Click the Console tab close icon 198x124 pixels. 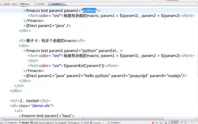tap(103, 123)
